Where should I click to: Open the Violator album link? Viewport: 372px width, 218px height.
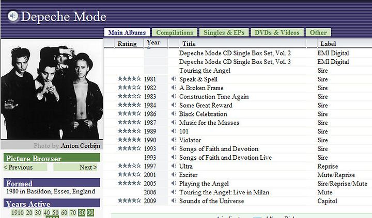point(190,140)
